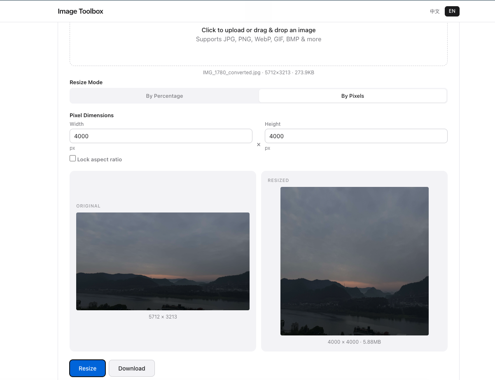
Task: Switch resize mode to By Percentage
Action: pyautogui.click(x=164, y=96)
